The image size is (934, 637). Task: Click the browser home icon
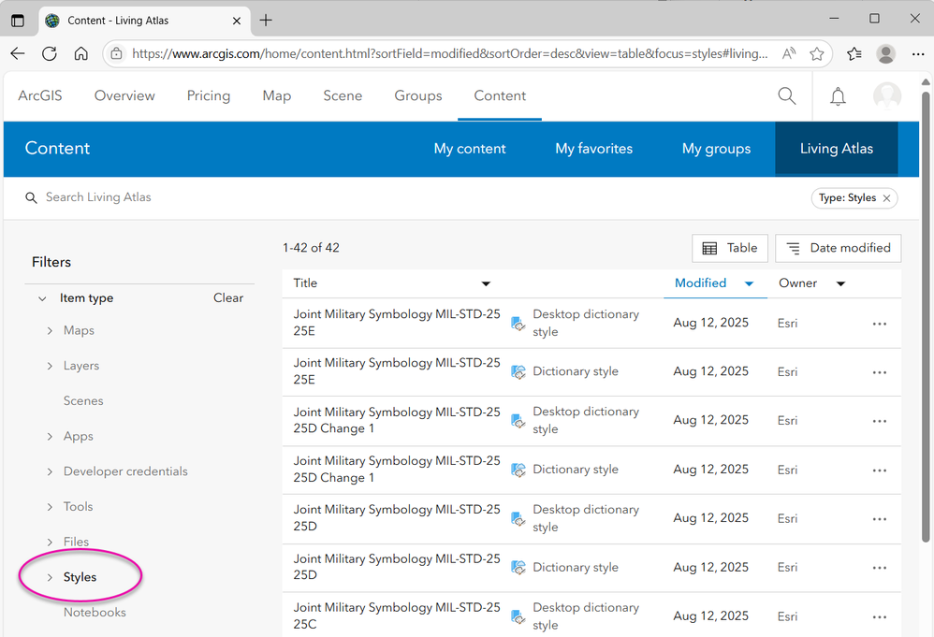(81, 54)
